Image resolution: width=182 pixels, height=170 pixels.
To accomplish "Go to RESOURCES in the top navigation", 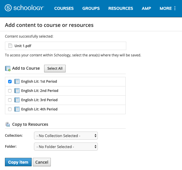I will pyautogui.click(x=120, y=8).
